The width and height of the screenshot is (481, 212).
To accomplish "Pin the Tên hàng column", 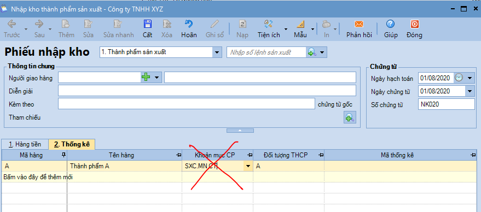I will 179,155.
